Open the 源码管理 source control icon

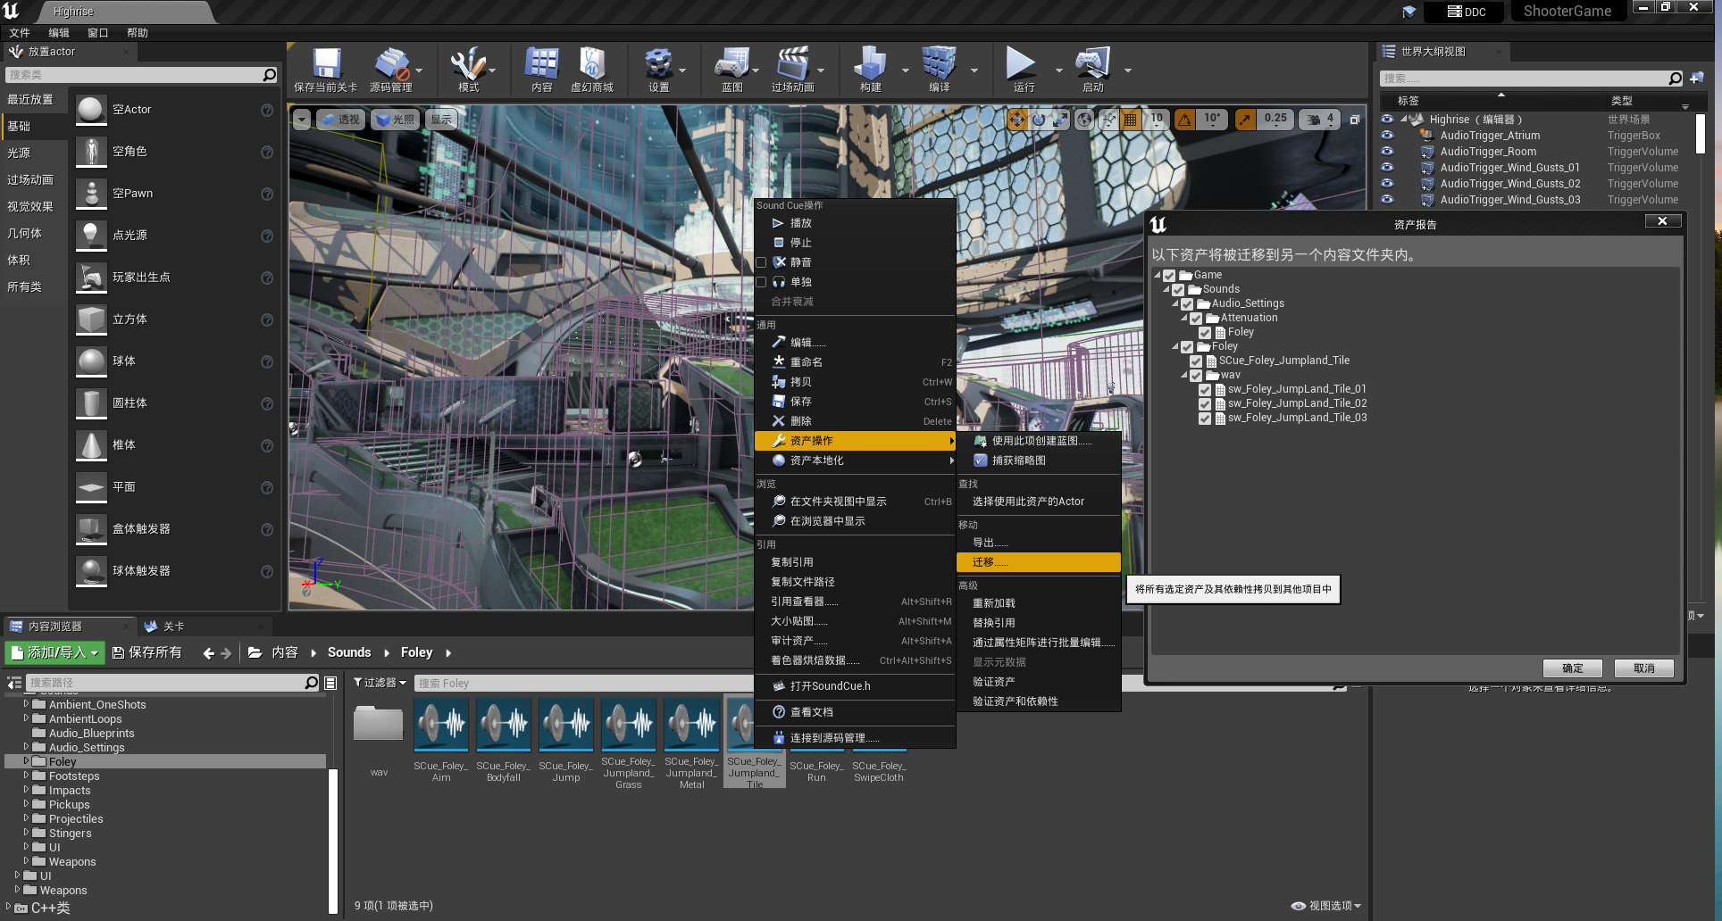click(391, 65)
